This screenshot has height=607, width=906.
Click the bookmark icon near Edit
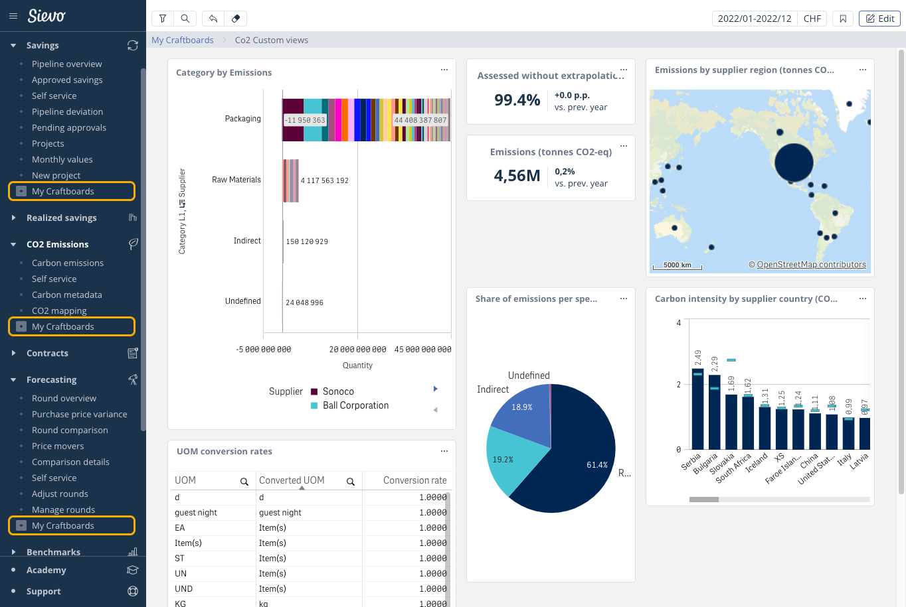pos(843,19)
